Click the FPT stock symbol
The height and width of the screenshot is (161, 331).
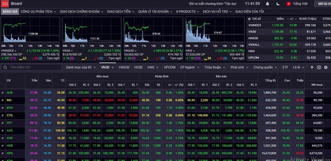pyautogui.click(x=9, y=123)
